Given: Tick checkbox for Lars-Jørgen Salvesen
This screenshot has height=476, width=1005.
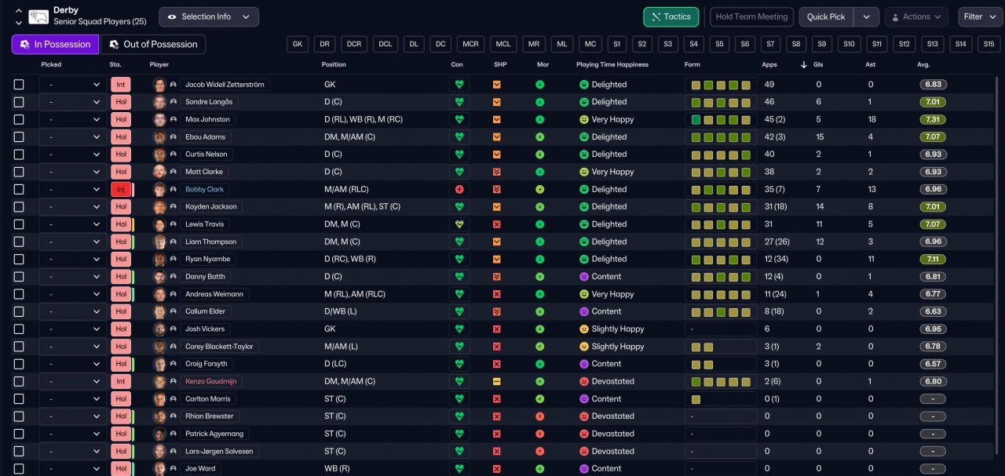Looking at the screenshot, I should pyautogui.click(x=19, y=451).
